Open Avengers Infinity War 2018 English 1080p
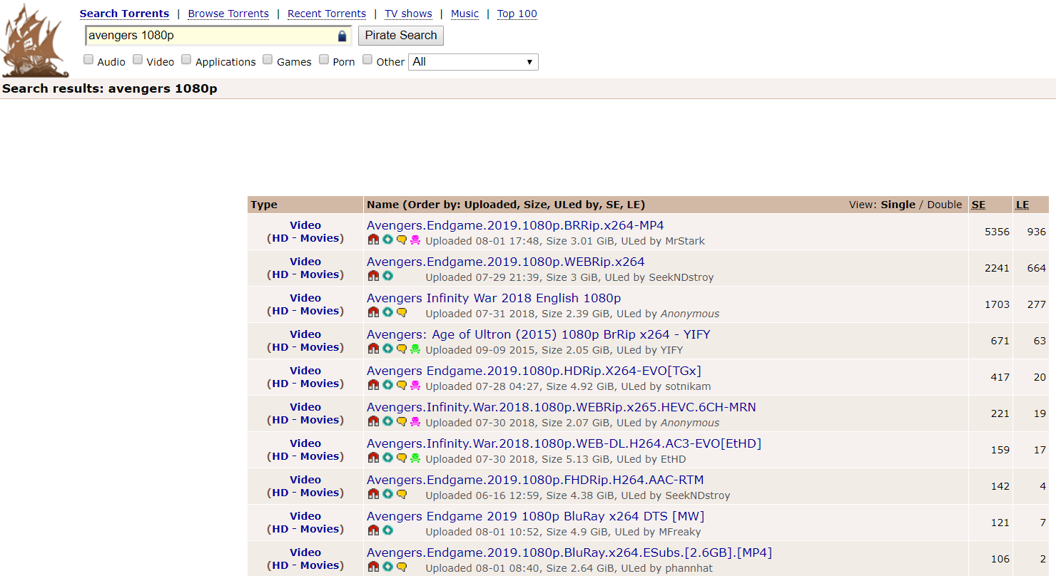 [494, 298]
